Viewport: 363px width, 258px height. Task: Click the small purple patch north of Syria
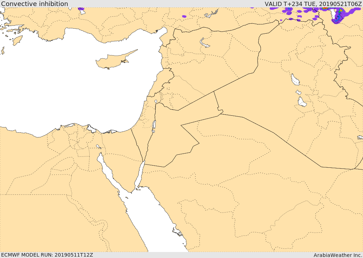click(x=184, y=16)
